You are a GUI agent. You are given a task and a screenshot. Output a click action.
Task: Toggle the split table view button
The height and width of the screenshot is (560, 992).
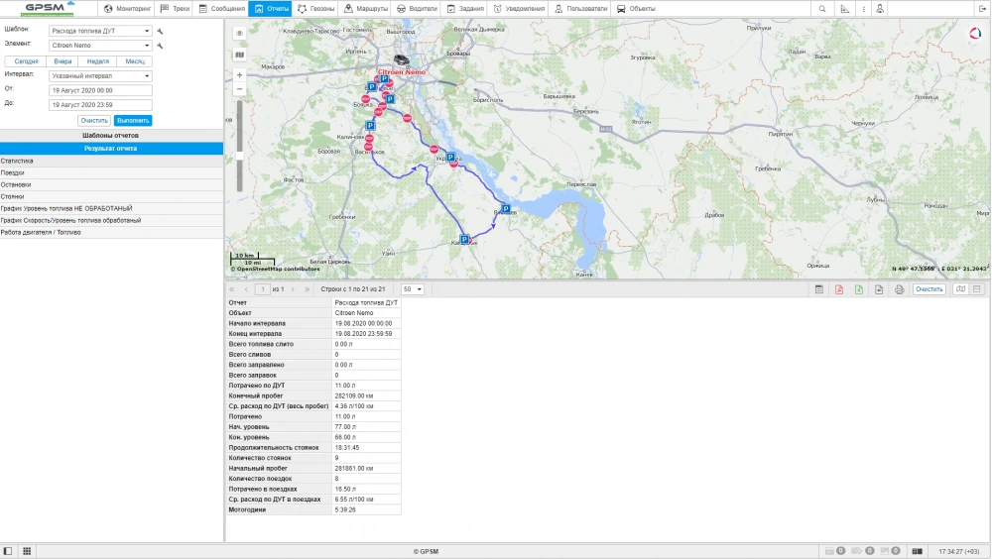[x=976, y=289]
